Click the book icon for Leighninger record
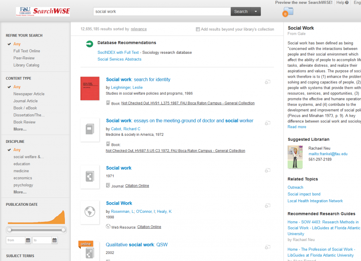This screenshot has width=361, height=261. coord(108,103)
